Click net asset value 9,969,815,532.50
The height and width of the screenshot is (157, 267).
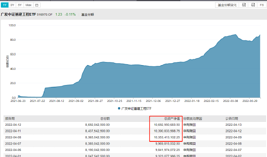pyautogui.click(x=168, y=144)
